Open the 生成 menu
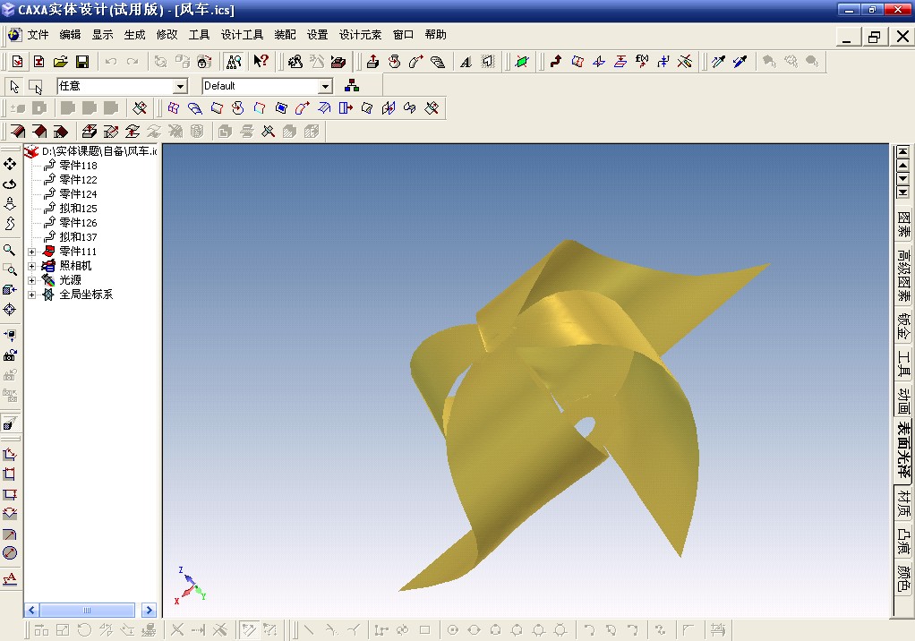915x641 pixels. click(x=134, y=34)
